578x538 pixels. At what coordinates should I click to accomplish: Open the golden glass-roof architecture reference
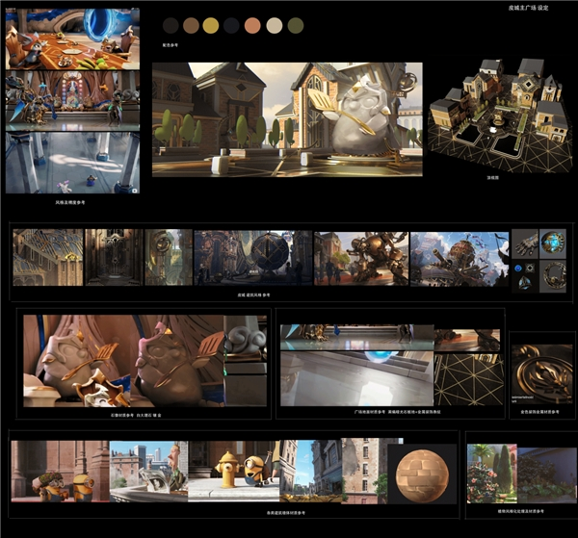[x=48, y=257]
